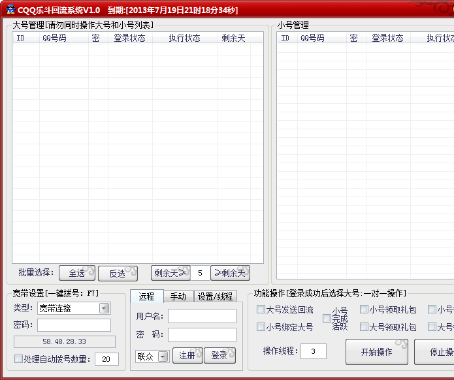Switch to the 远程 tab

pyautogui.click(x=147, y=296)
